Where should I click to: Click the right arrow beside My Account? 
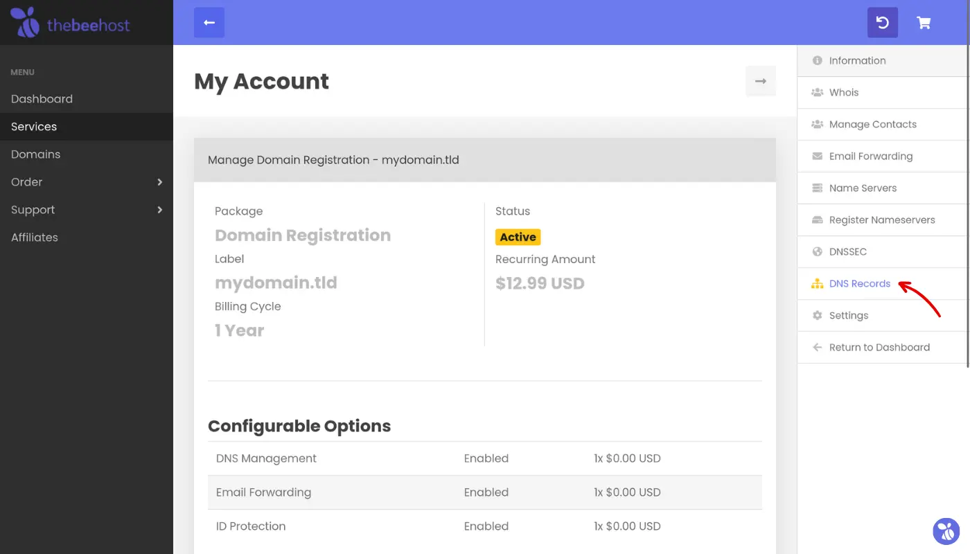coord(760,81)
